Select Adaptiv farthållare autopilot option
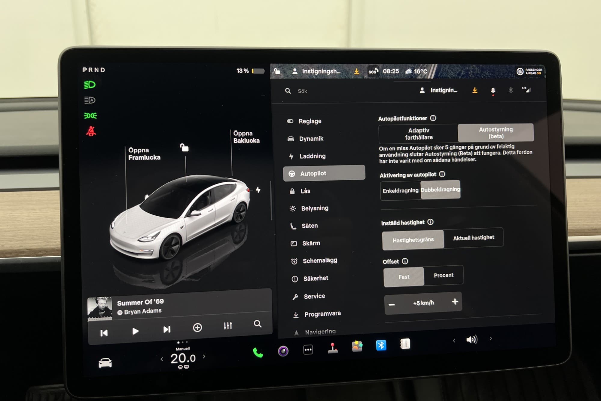 click(x=419, y=134)
